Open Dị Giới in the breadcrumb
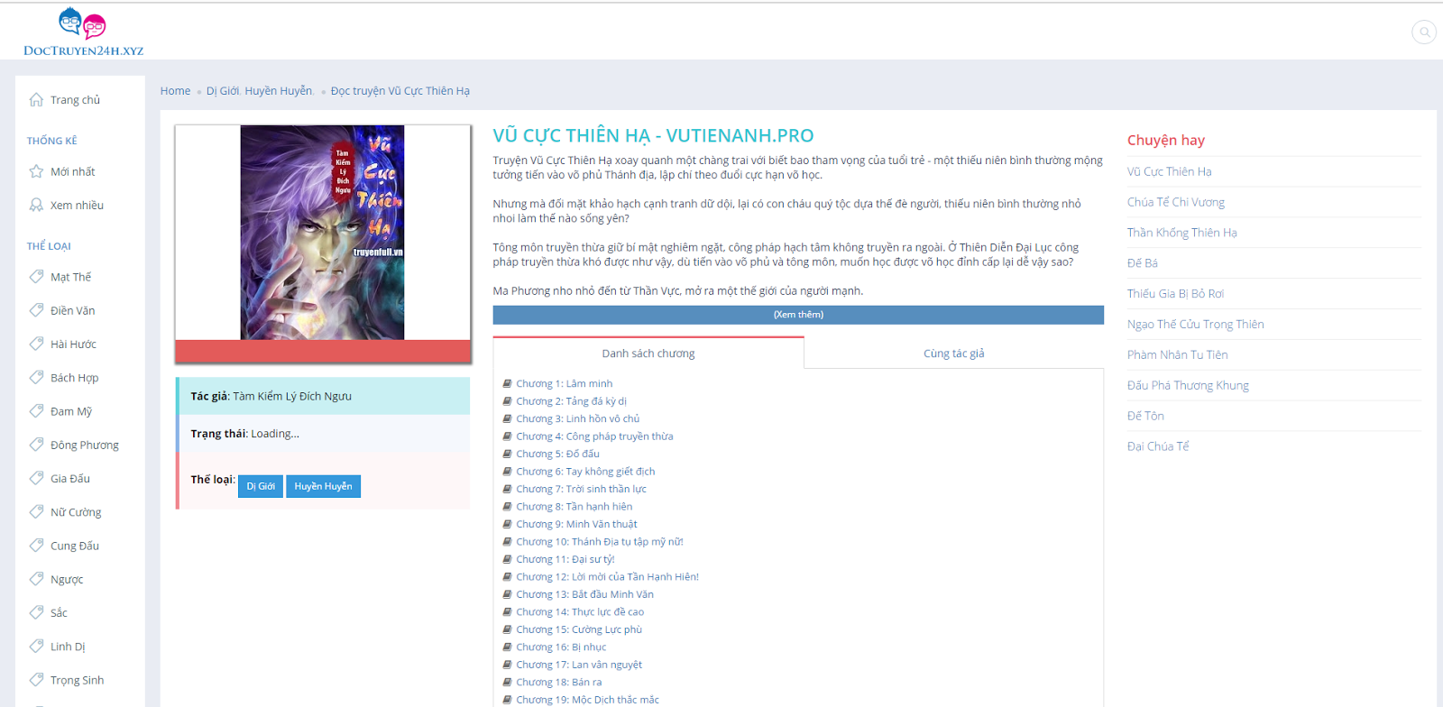This screenshot has height=707, width=1443. (223, 91)
